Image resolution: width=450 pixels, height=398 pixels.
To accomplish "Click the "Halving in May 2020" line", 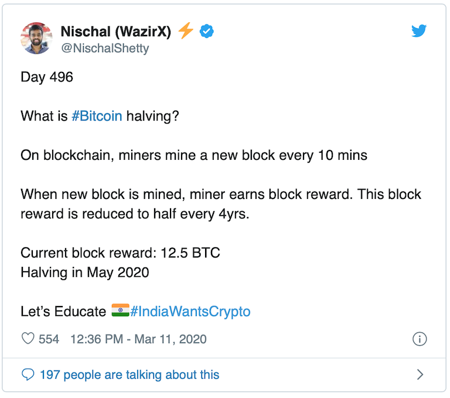I will pos(85,272).
